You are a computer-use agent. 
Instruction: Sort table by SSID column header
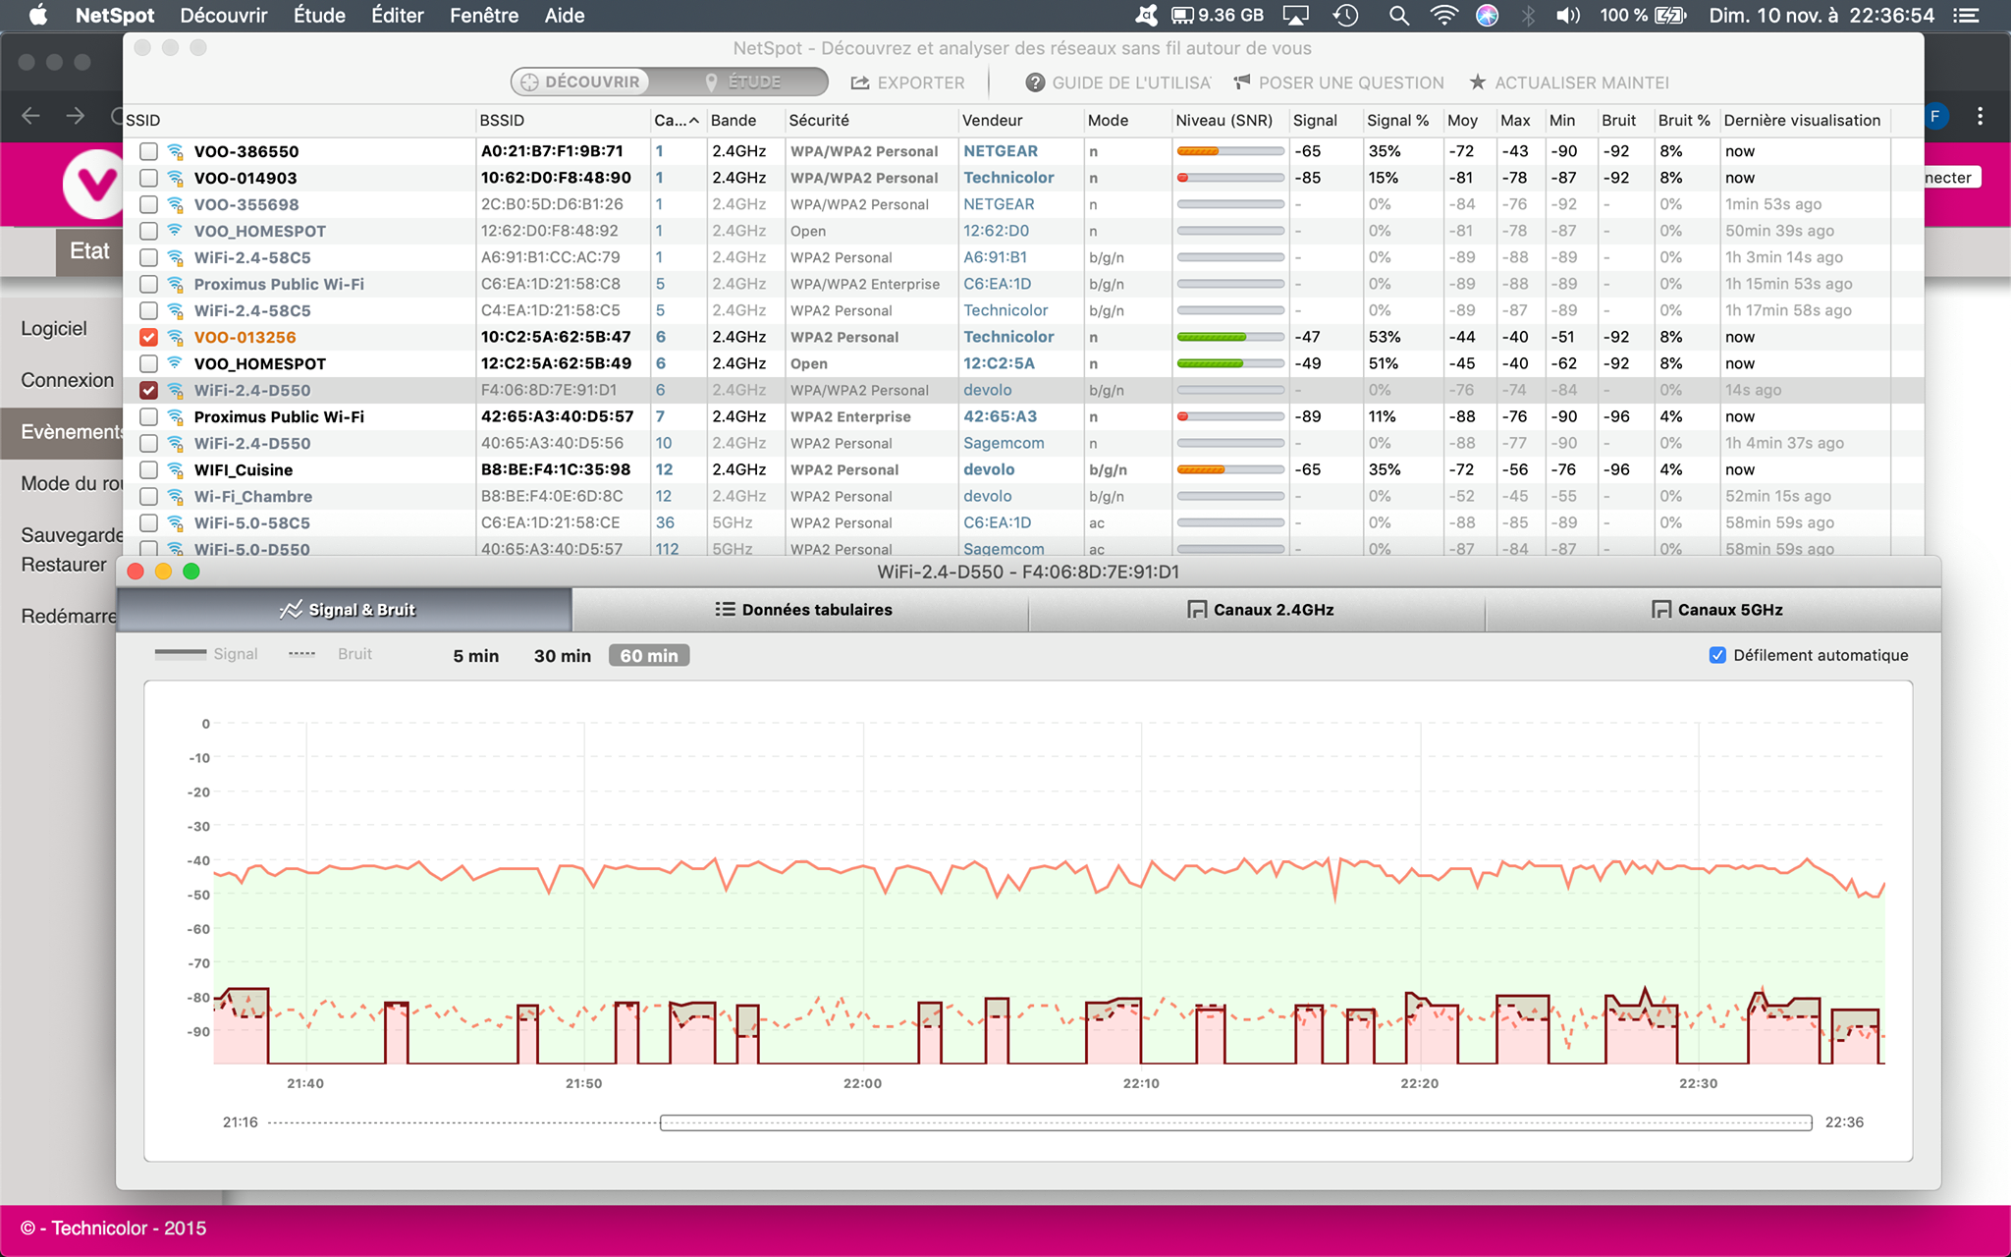click(299, 120)
